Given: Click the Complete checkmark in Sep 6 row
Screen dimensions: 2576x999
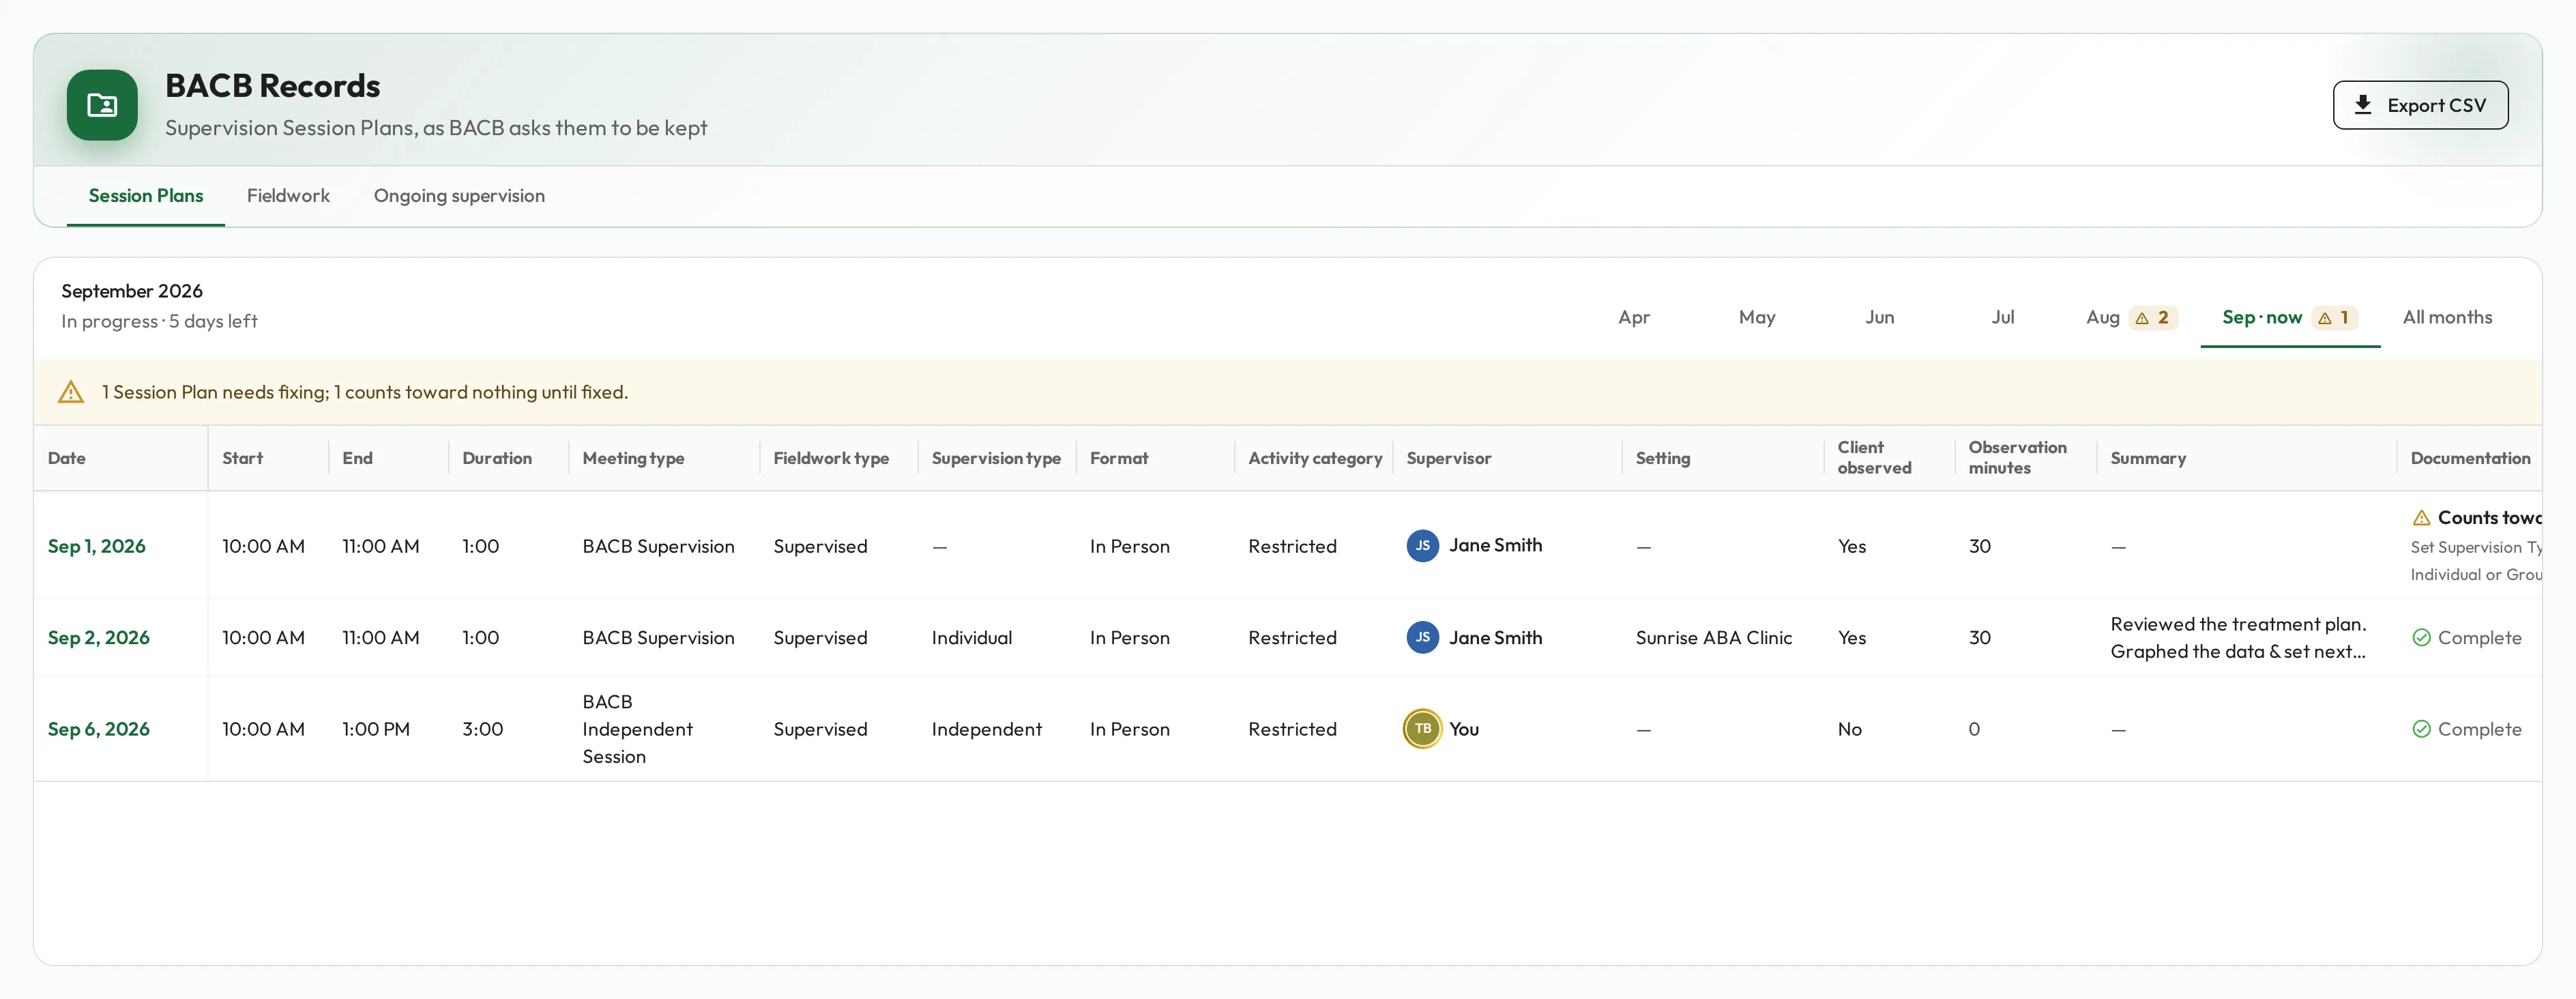Looking at the screenshot, I should click(2421, 729).
